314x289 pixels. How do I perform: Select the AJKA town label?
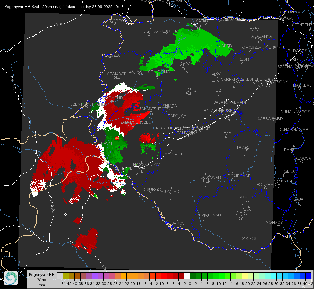[x=192, y=91]
